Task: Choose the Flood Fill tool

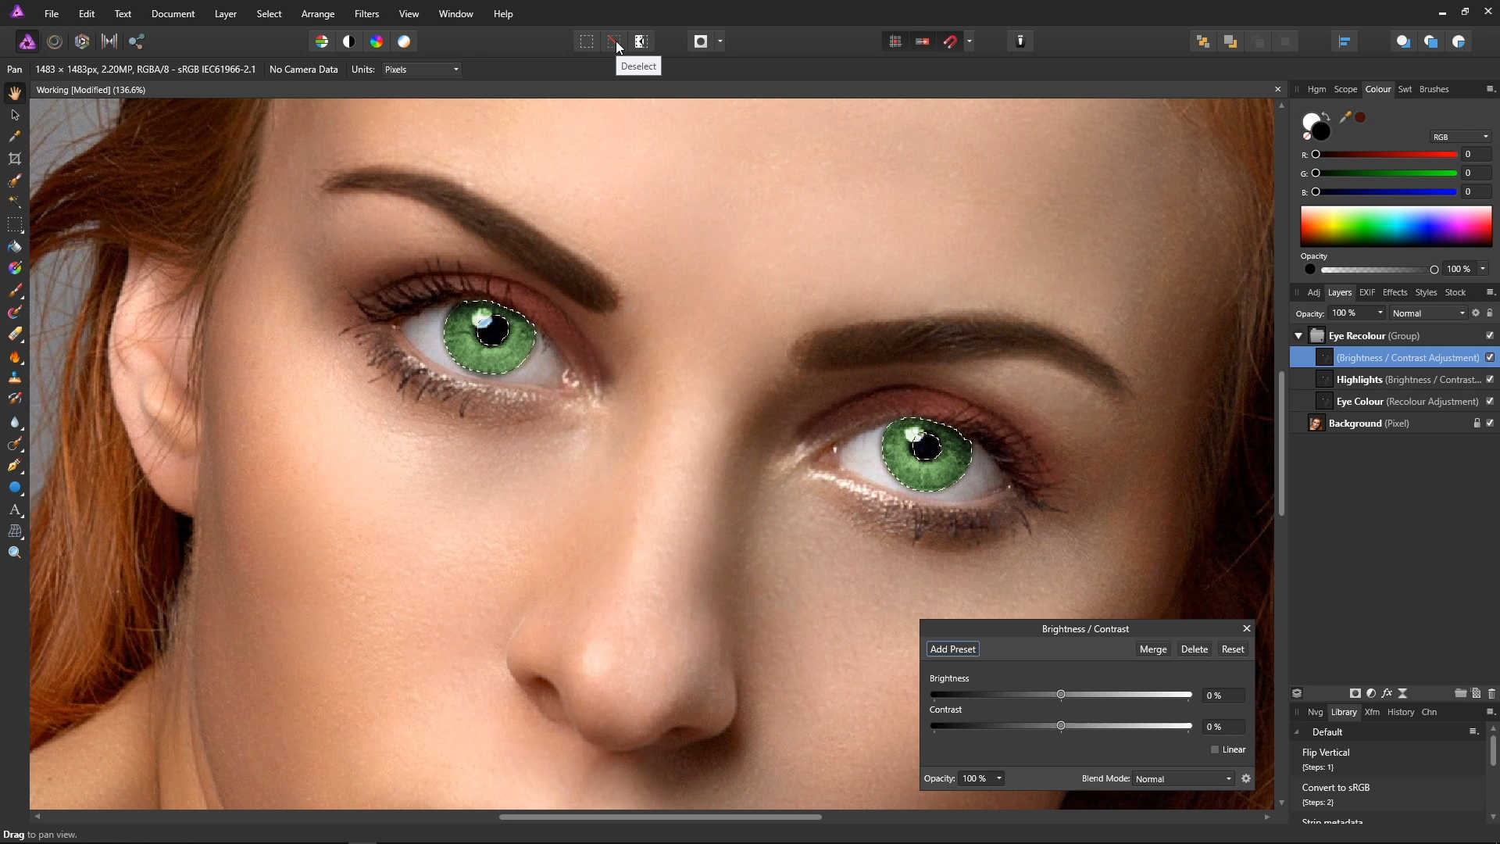Action: coord(15,247)
